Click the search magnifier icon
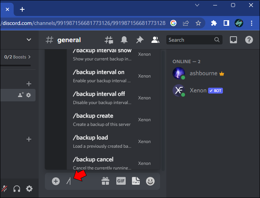 click(x=217, y=40)
